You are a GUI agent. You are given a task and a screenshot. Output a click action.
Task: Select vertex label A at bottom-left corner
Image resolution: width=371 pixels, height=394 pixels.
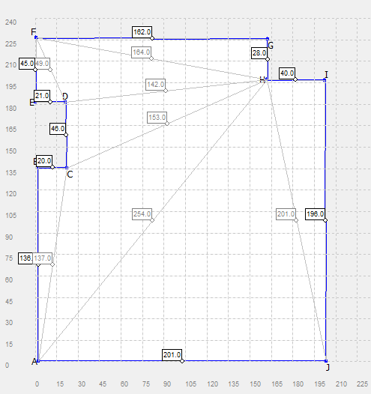pos(34,362)
